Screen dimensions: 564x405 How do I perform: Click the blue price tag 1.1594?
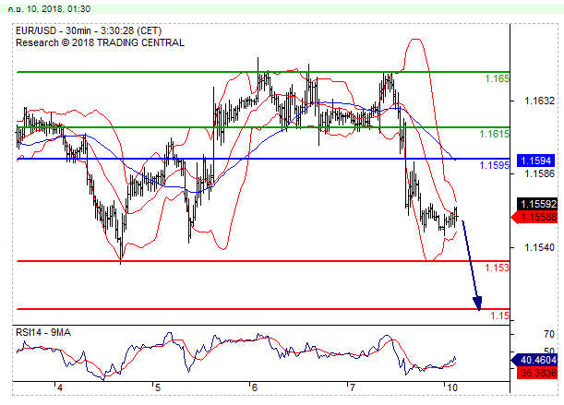tap(536, 161)
